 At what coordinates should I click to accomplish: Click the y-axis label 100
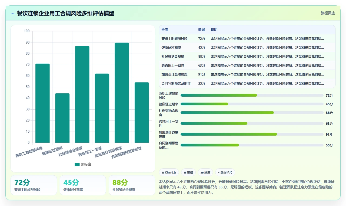(27, 31)
